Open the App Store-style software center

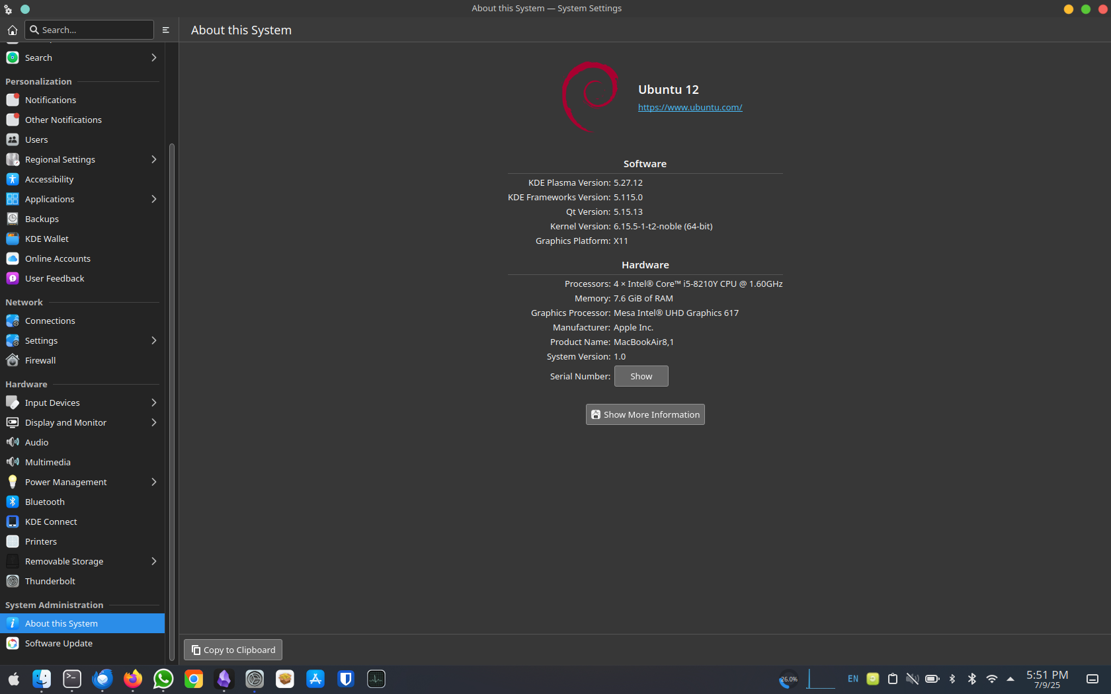point(315,679)
